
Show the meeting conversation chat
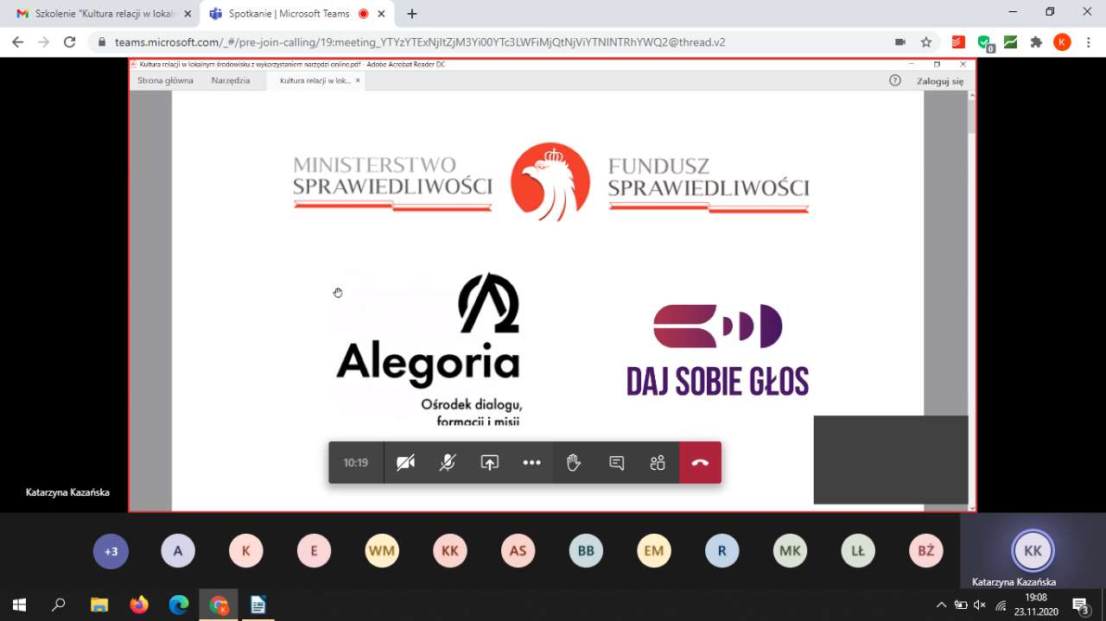(616, 463)
